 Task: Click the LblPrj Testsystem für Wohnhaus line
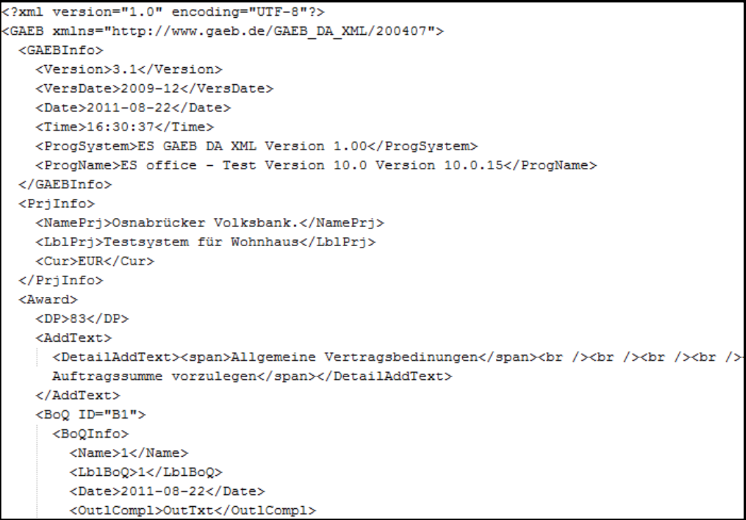point(205,242)
